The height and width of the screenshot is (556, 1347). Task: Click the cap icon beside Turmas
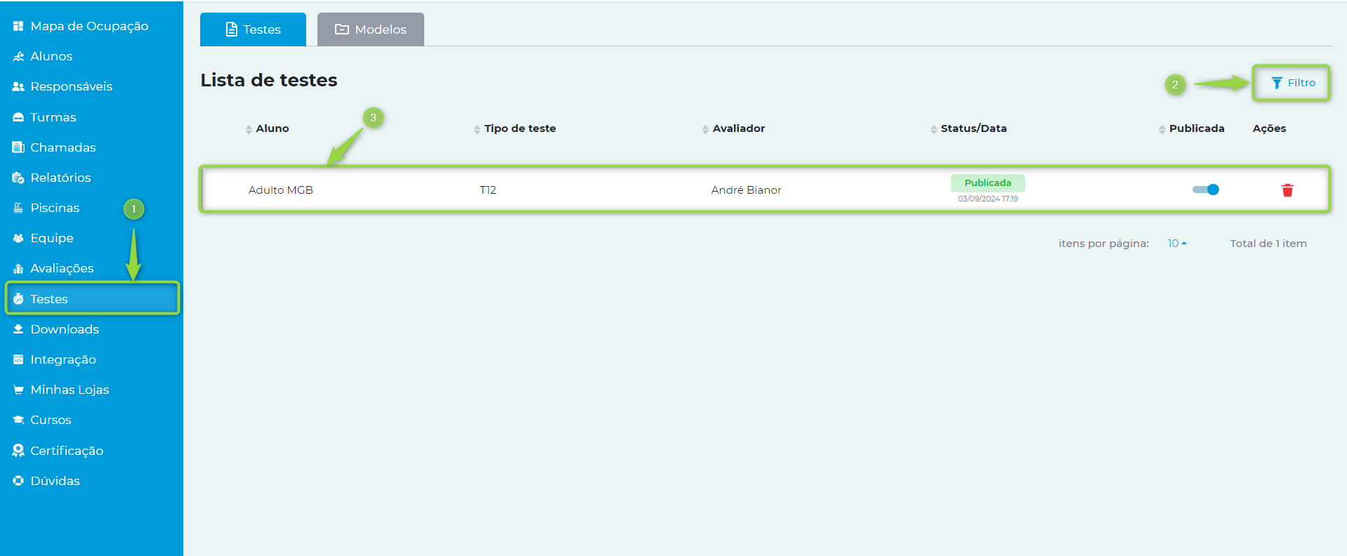click(18, 117)
